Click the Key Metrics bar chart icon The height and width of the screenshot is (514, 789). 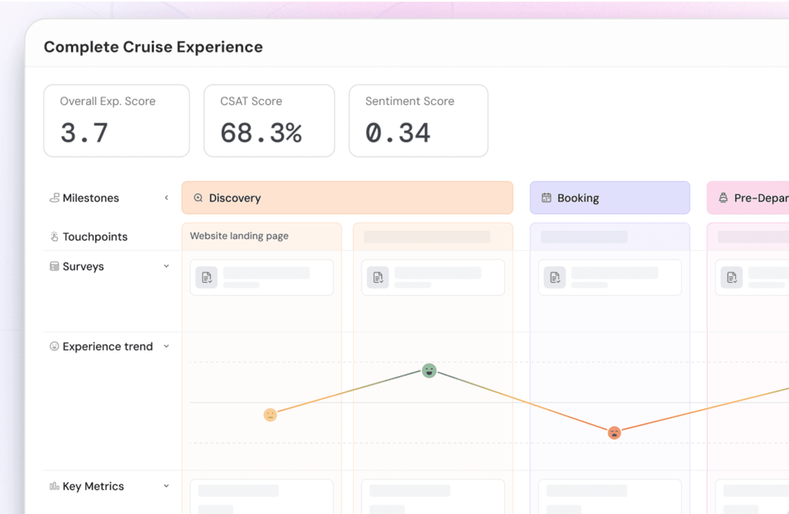54,486
